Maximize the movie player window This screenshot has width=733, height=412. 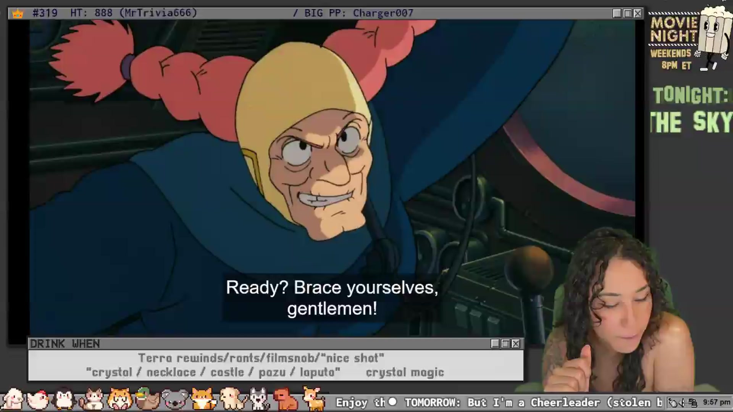pos(628,13)
